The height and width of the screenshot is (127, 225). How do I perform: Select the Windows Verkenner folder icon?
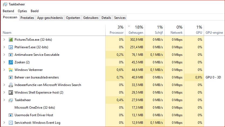point(11,70)
